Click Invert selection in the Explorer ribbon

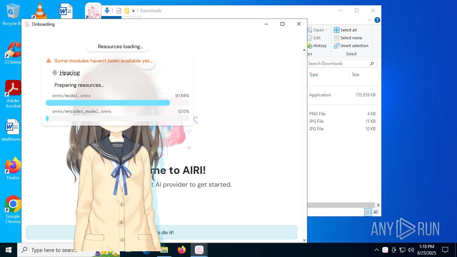[351, 46]
